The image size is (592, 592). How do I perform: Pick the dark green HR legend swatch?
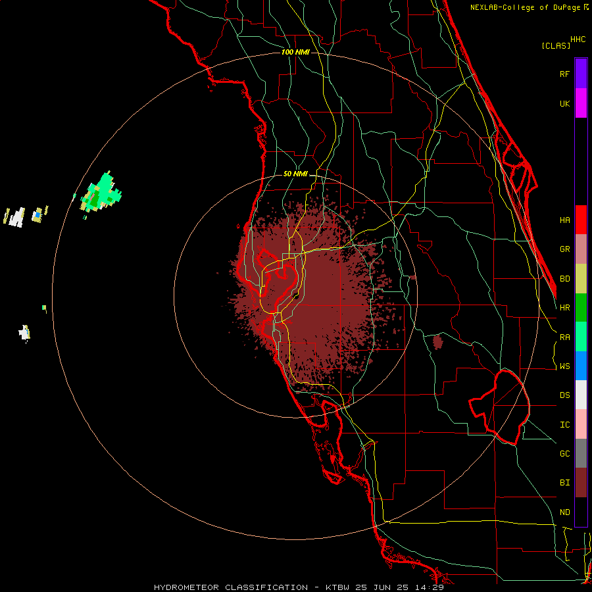(x=581, y=308)
